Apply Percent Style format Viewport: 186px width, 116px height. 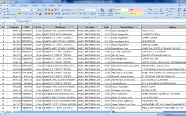pos(85,14)
